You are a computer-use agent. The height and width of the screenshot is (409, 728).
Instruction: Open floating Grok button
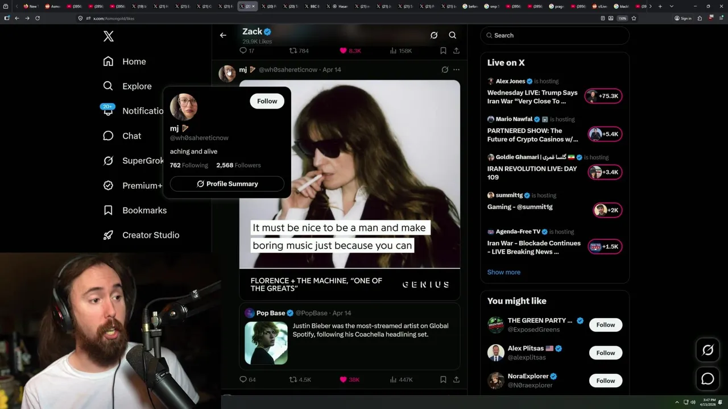708,350
